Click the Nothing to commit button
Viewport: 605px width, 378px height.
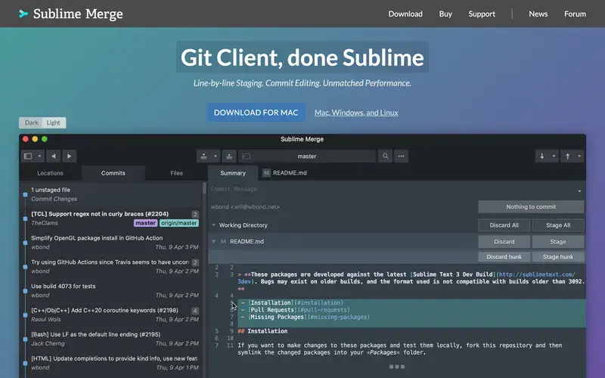click(531, 206)
